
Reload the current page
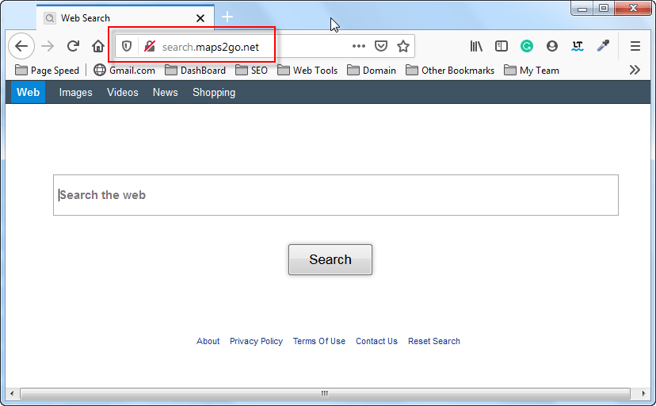coord(73,46)
